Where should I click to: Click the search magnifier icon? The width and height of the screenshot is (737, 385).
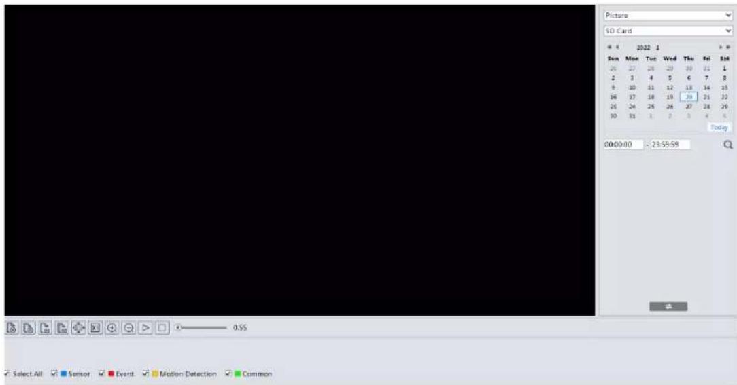click(x=728, y=145)
